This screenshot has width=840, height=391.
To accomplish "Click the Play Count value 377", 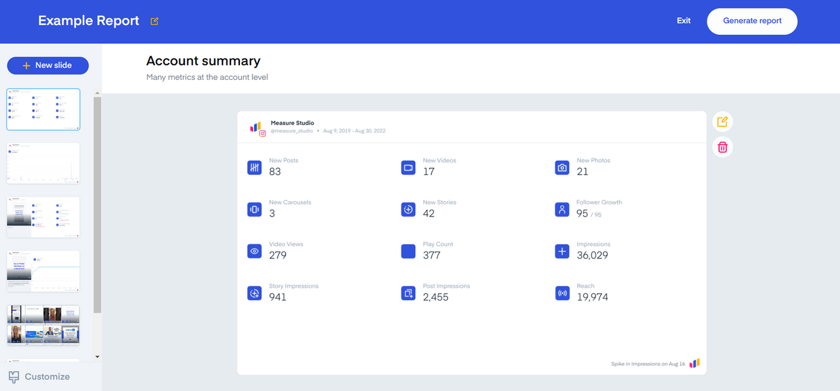I will 431,255.
